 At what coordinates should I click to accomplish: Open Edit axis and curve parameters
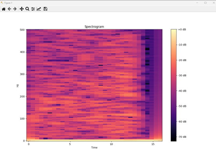(39, 9)
